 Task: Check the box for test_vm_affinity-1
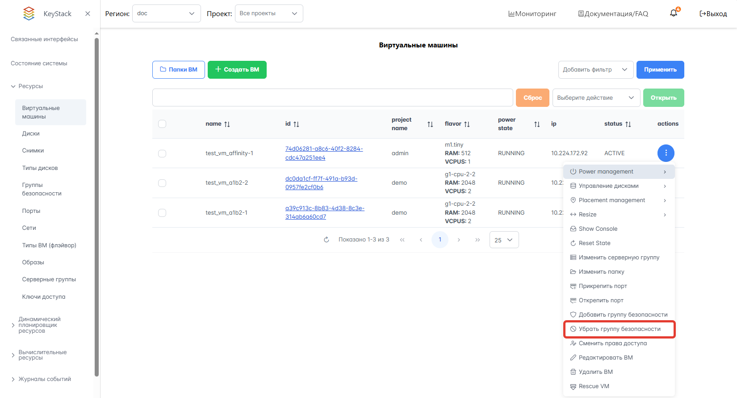click(x=162, y=153)
